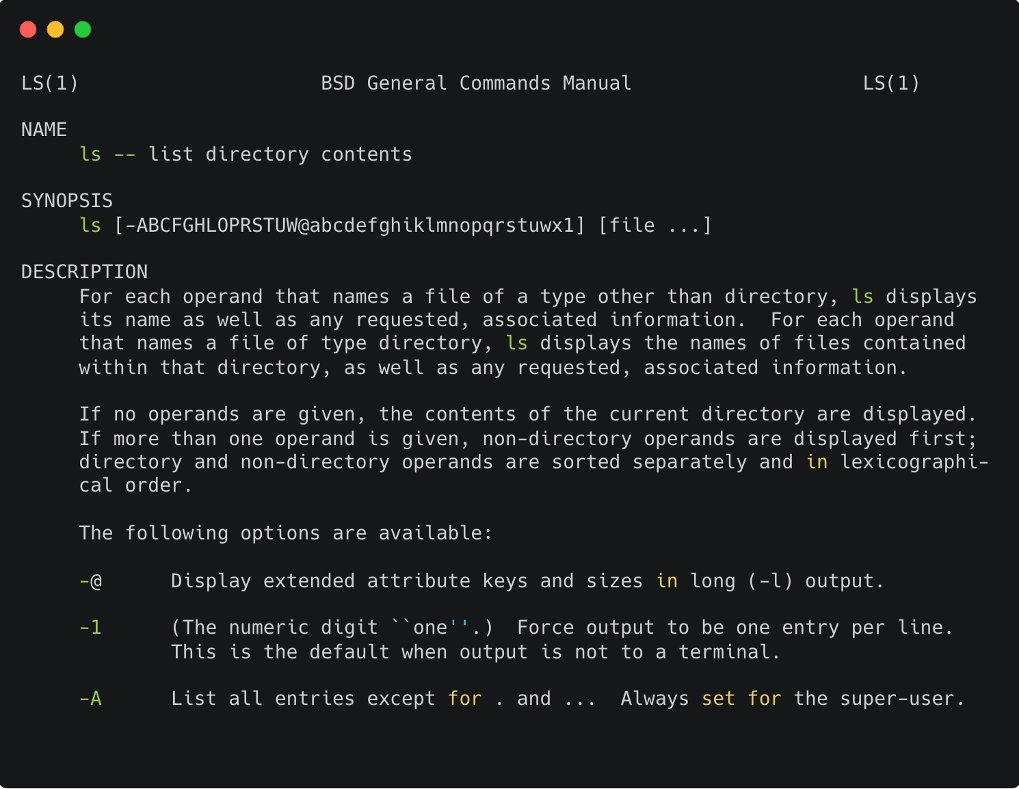The width and height of the screenshot is (1019, 789).
Task: Select the BSD General Commands Manual title
Action: (x=476, y=83)
